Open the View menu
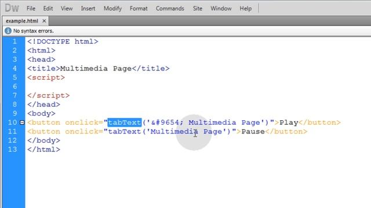Viewport: 371px width, 208px height. click(67, 9)
